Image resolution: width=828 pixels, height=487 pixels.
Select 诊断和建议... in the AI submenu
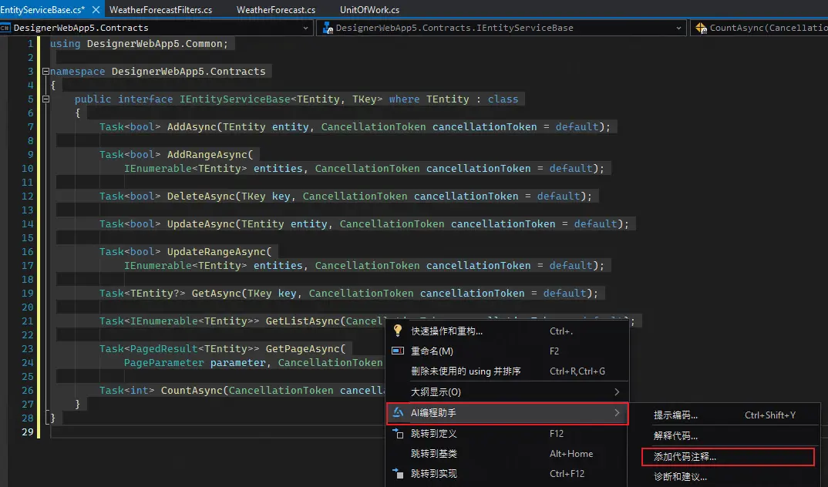pyautogui.click(x=724, y=477)
